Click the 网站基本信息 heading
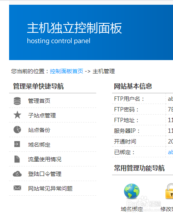The height and width of the screenshot is (217, 173). (133, 86)
